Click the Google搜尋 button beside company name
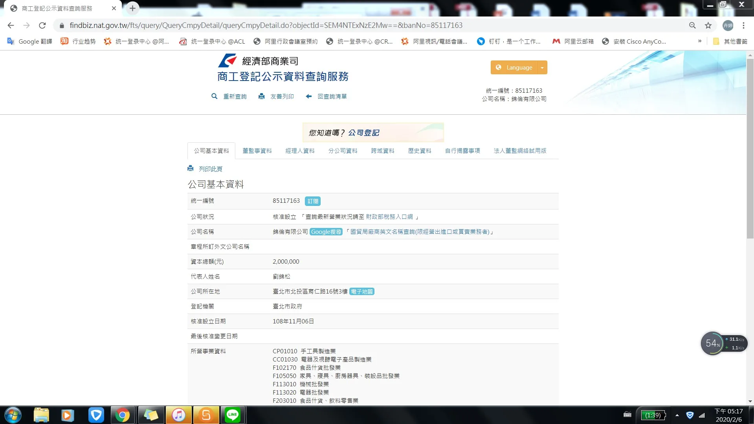Screen dimensions: 754x424 326,232
